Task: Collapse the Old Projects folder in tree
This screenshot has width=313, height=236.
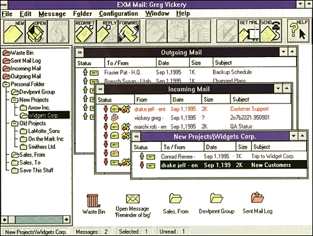Action: pyautogui.click(x=14, y=124)
